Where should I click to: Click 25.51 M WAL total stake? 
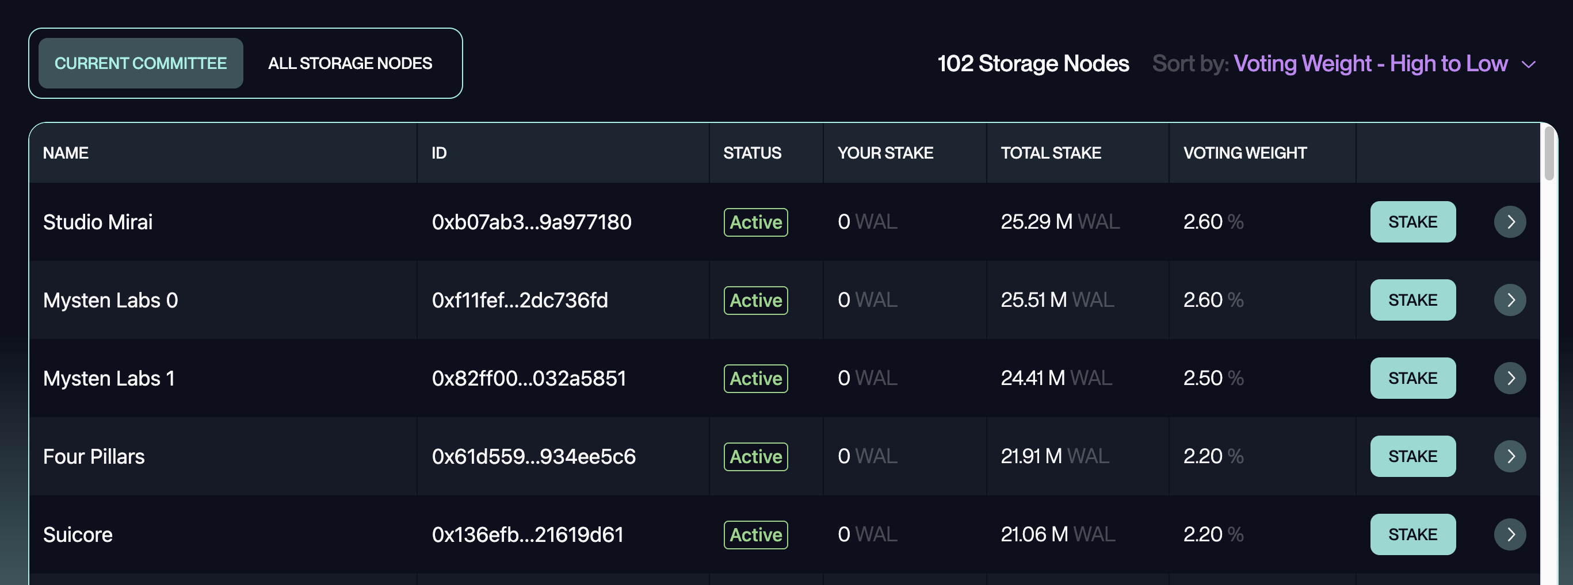[x=1057, y=299]
